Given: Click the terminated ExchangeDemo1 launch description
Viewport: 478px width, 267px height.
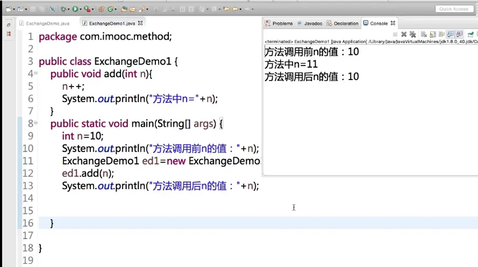Looking at the screenshot, I should click(x=371, y=41).
